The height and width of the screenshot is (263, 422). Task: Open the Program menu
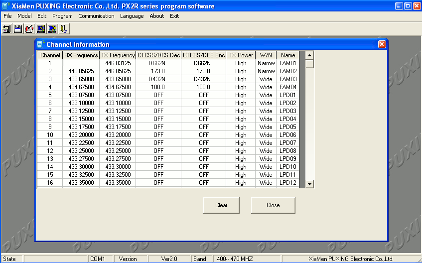coord(62,16)
